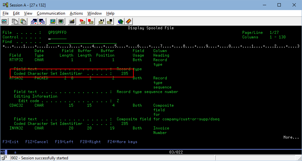Maximize the Session A window
The width and height of the screenshot is (302, 161).
[x=279, y=5]
